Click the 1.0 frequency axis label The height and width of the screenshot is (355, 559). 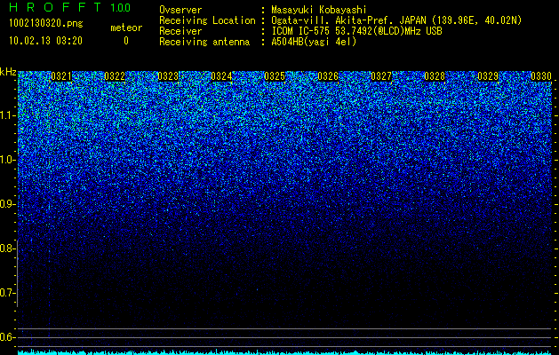7,160
